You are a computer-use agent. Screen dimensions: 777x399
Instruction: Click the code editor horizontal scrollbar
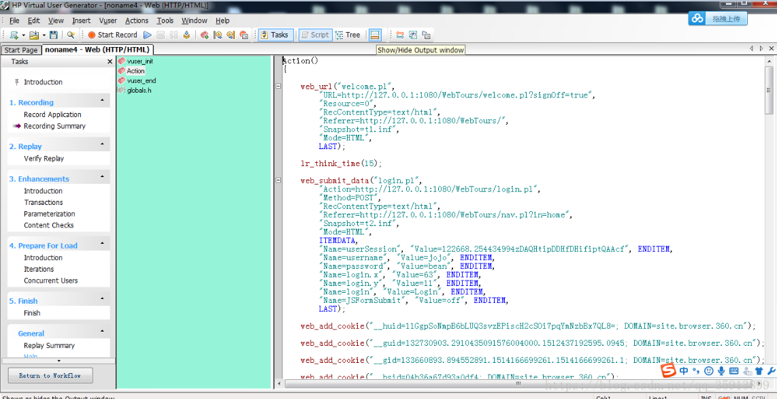(518, 383)
